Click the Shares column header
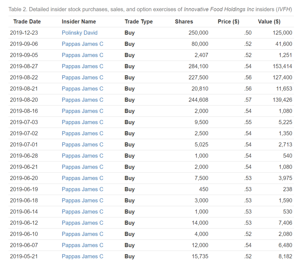The image size is (306, 264). 184,22
